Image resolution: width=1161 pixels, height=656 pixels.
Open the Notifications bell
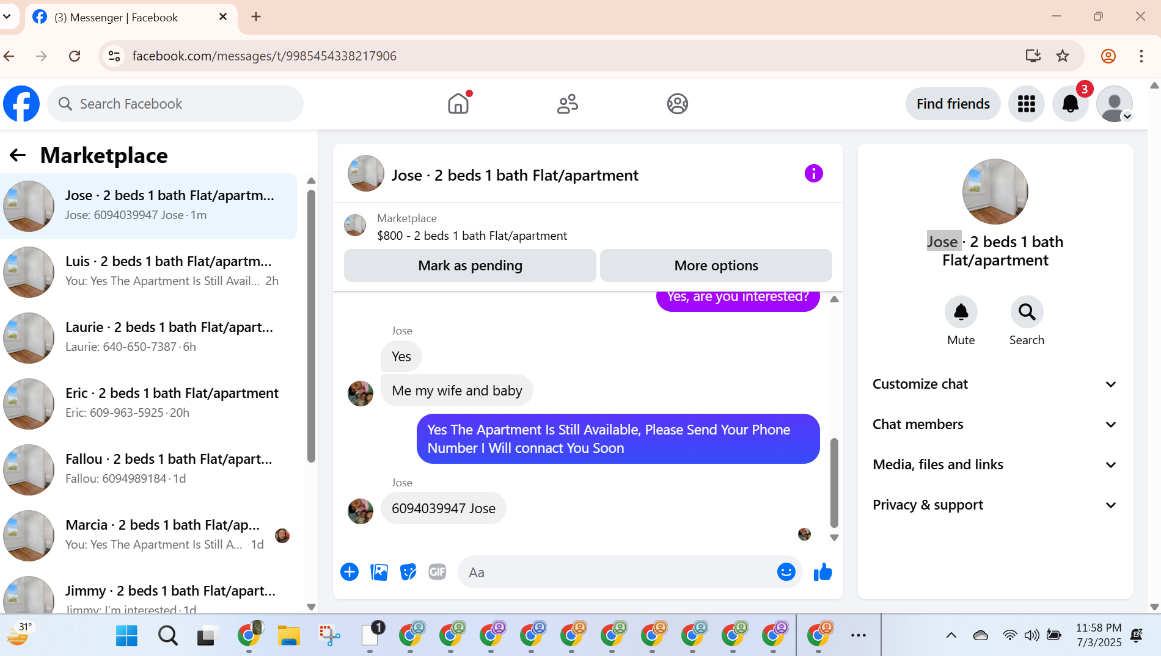tap(1071, 104)
